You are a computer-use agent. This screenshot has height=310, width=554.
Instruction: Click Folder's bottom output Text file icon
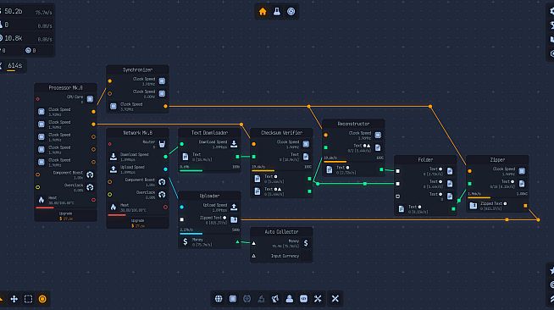[401, 209]
